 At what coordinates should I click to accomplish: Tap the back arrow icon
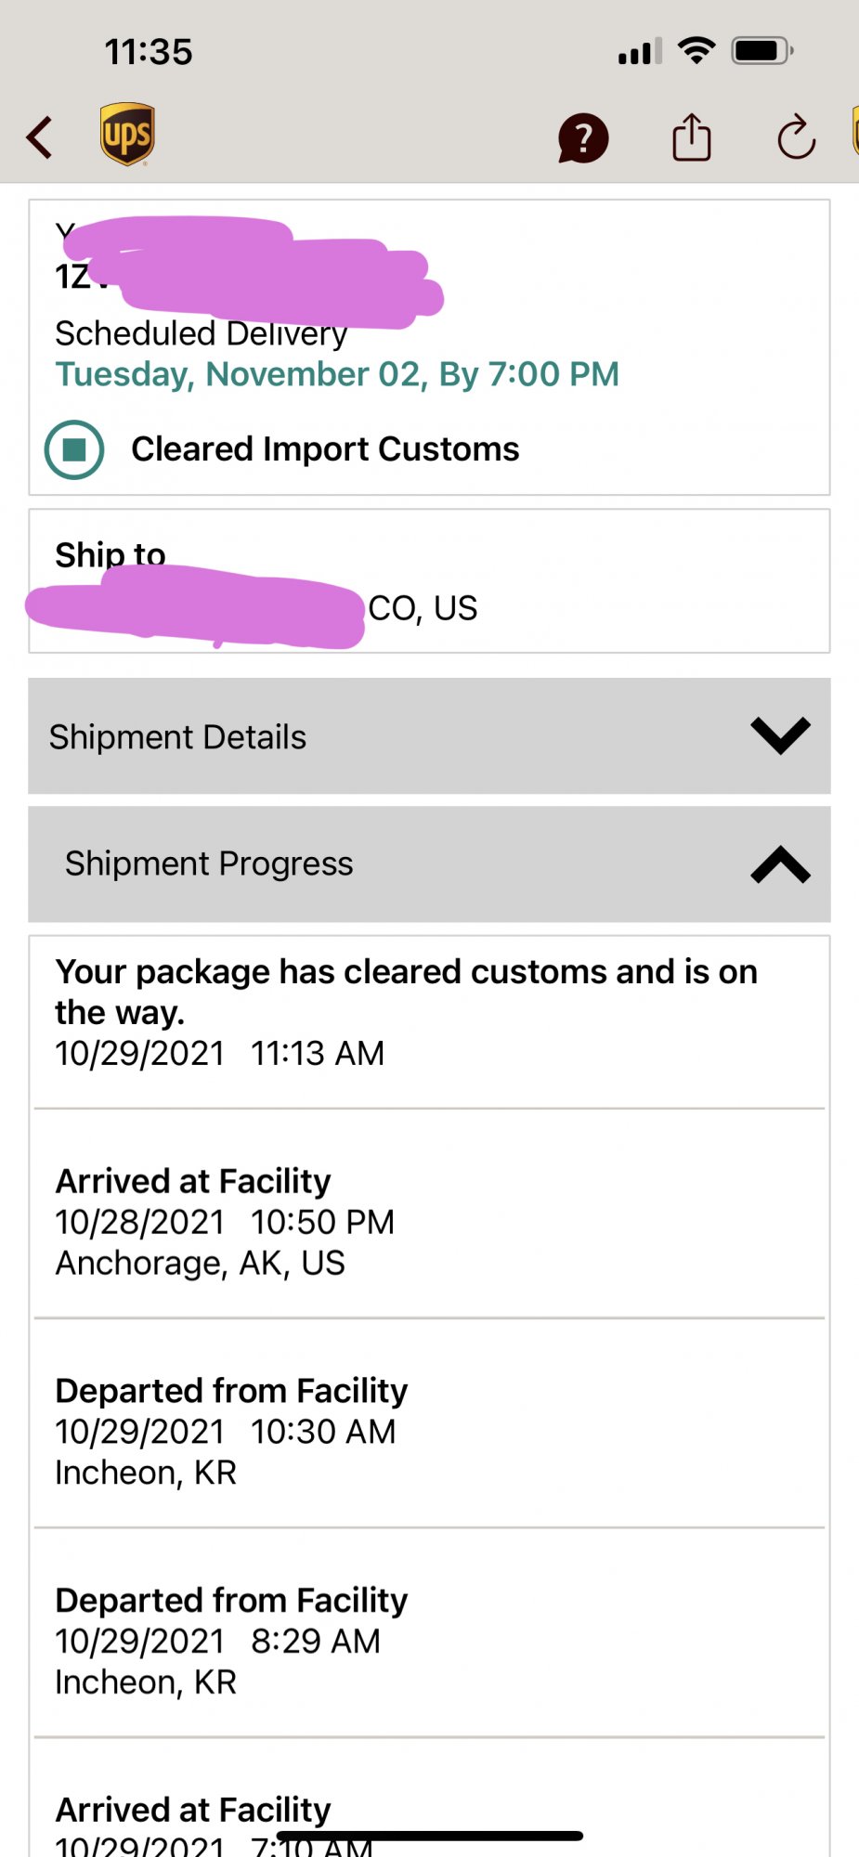pos(40,138)
